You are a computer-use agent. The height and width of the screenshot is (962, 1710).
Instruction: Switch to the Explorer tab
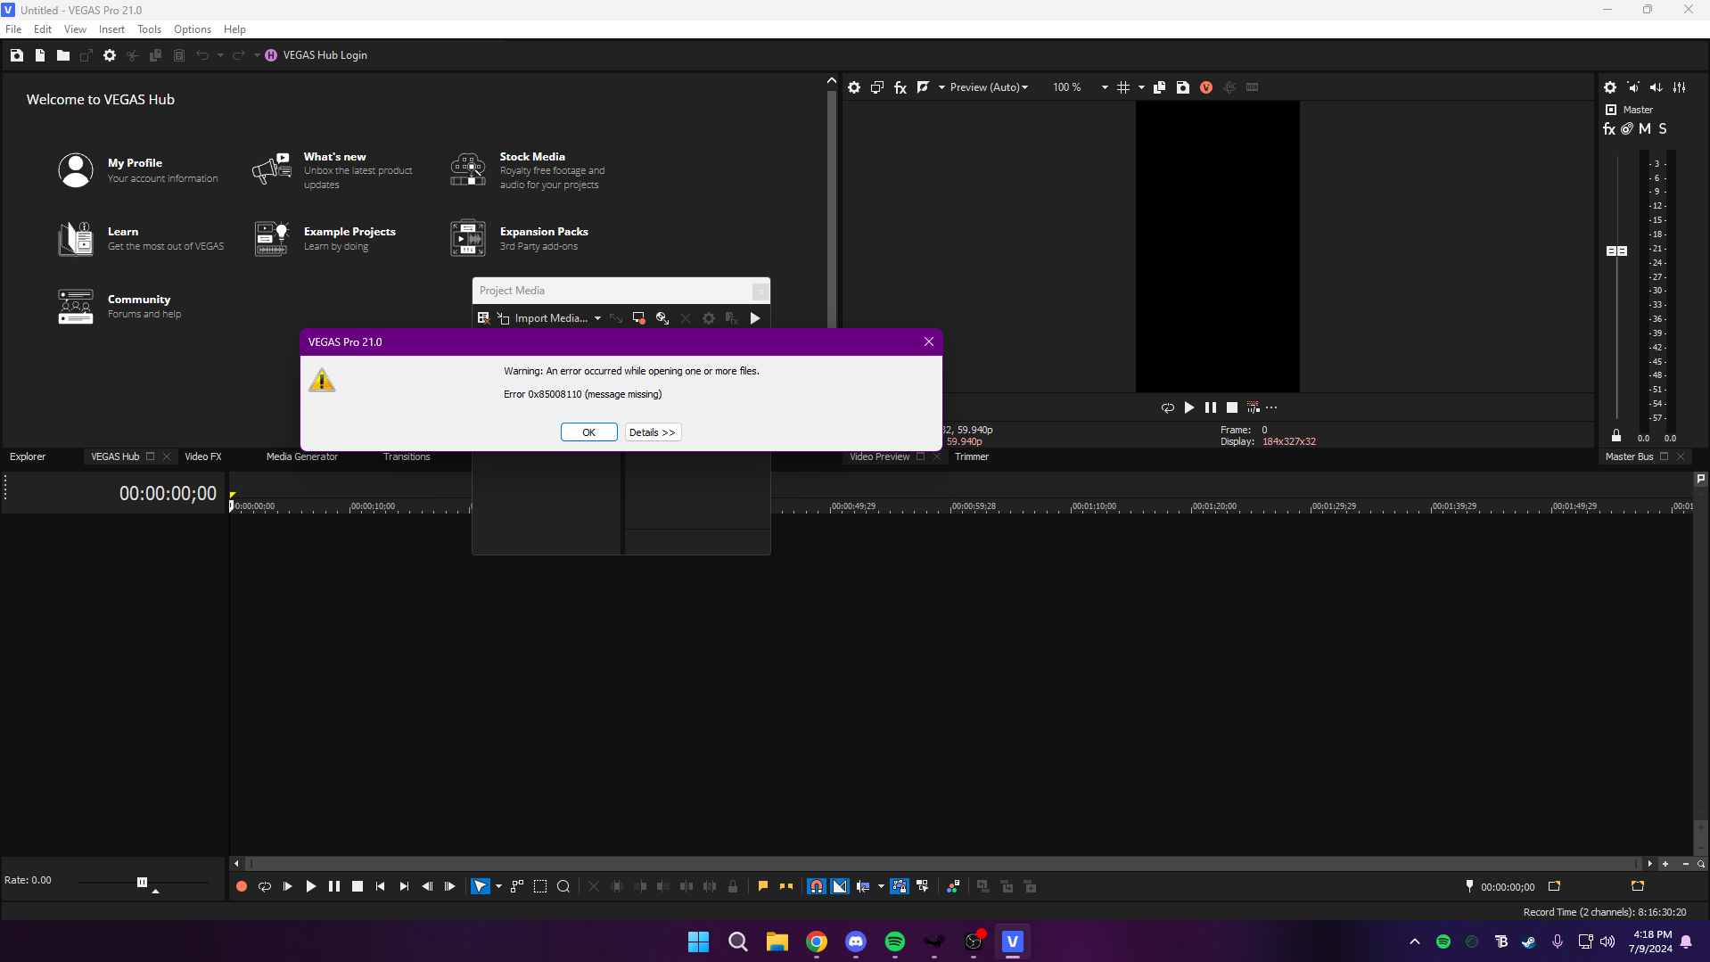pos(28,456)
